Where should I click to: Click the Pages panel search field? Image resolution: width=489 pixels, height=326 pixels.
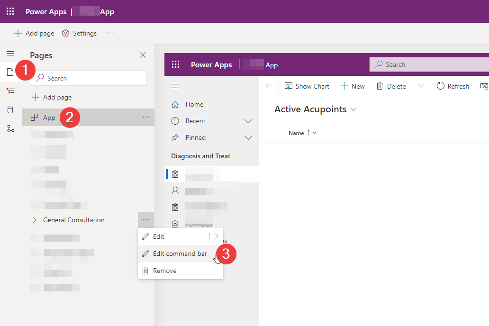[88, 78]
